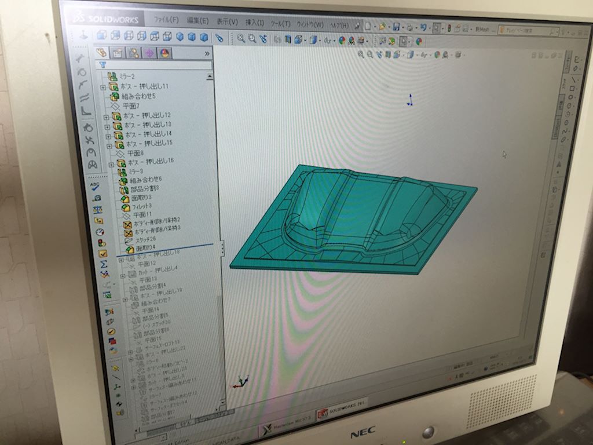
Task: Open the ウィンドウ(W) menu
Action: (310, 24)
